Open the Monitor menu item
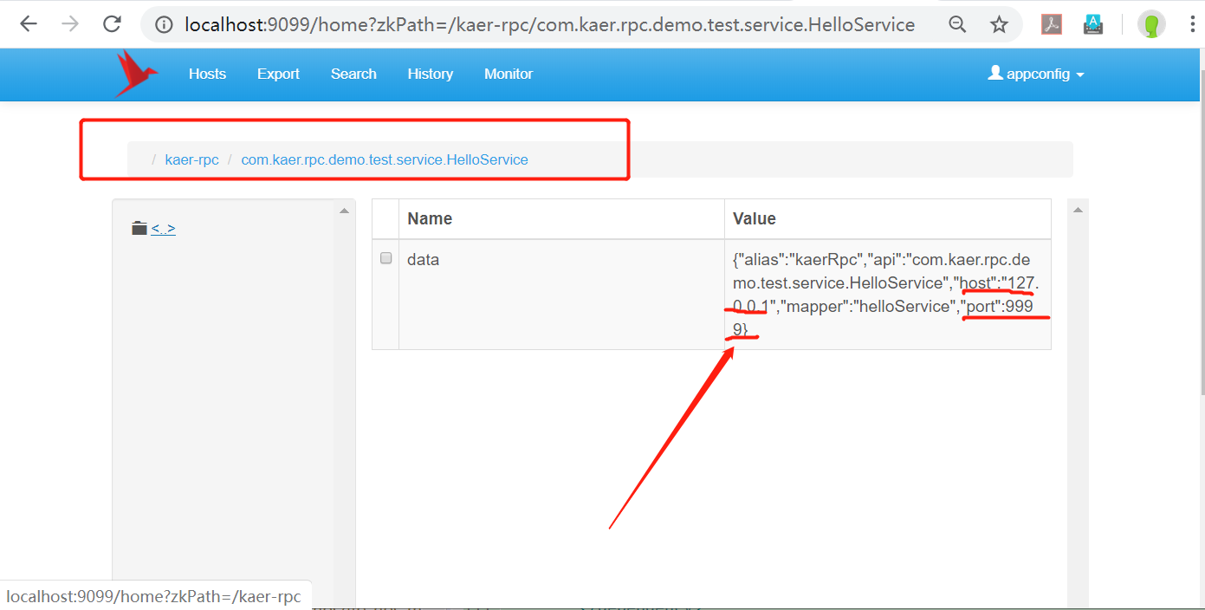 (509, 75)
